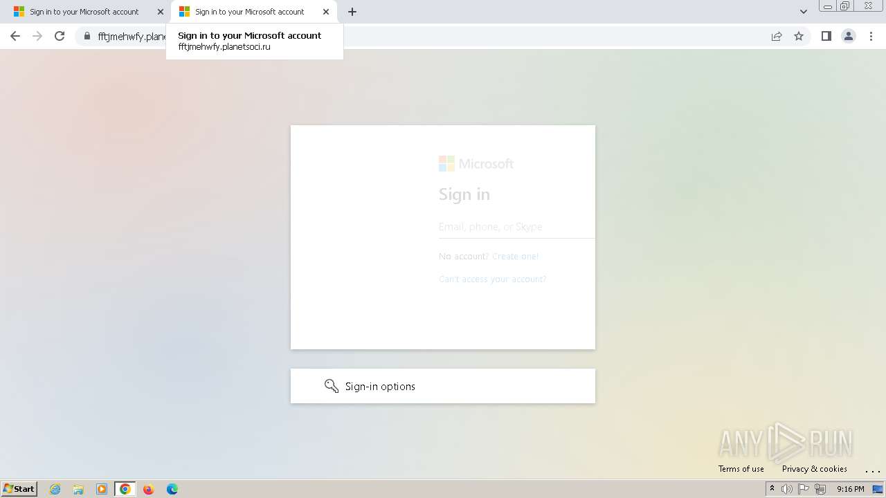The width and height of the screenshot is (886, 498).
Task: Show hidden system tray icons
Action: [x=772, y=489]
